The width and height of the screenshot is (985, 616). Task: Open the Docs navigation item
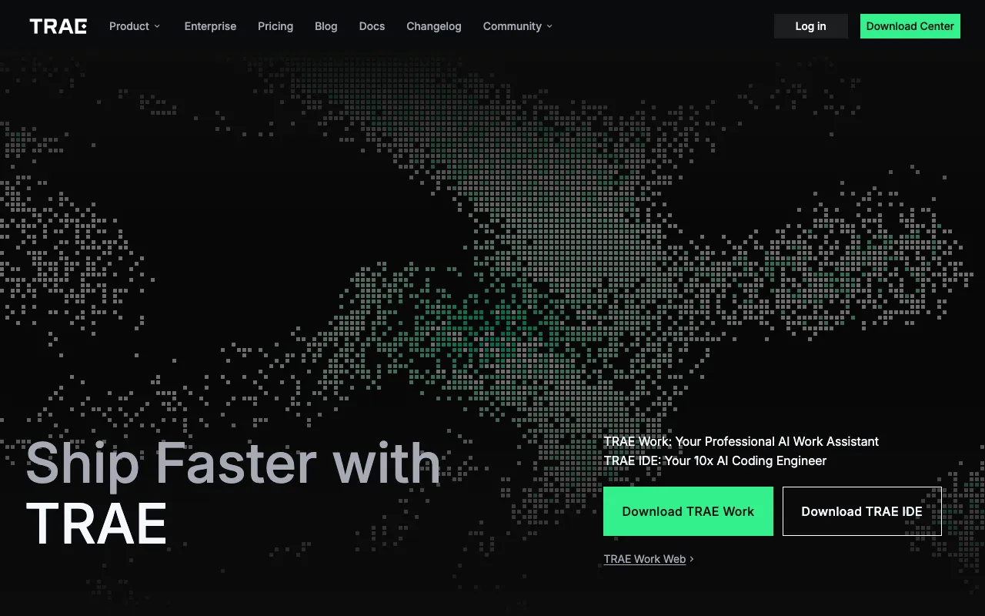372,26
